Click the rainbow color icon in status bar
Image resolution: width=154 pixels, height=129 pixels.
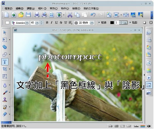click(x=143, y=126)
